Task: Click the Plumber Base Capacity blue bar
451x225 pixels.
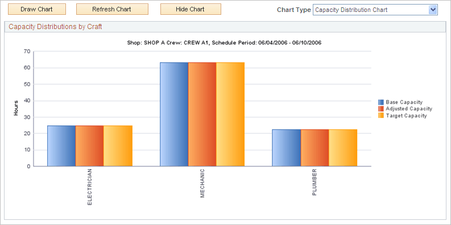Action: [x=287, y=148]
